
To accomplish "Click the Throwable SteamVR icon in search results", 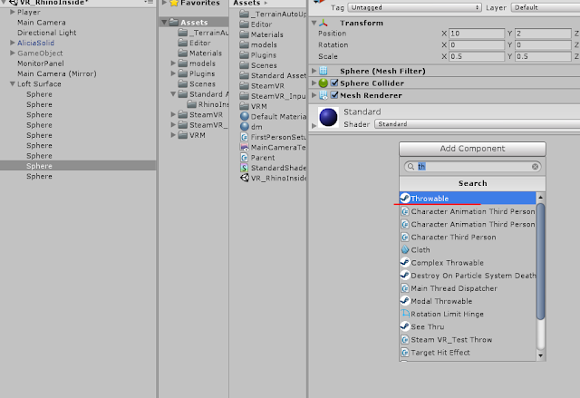I will 405,199.
